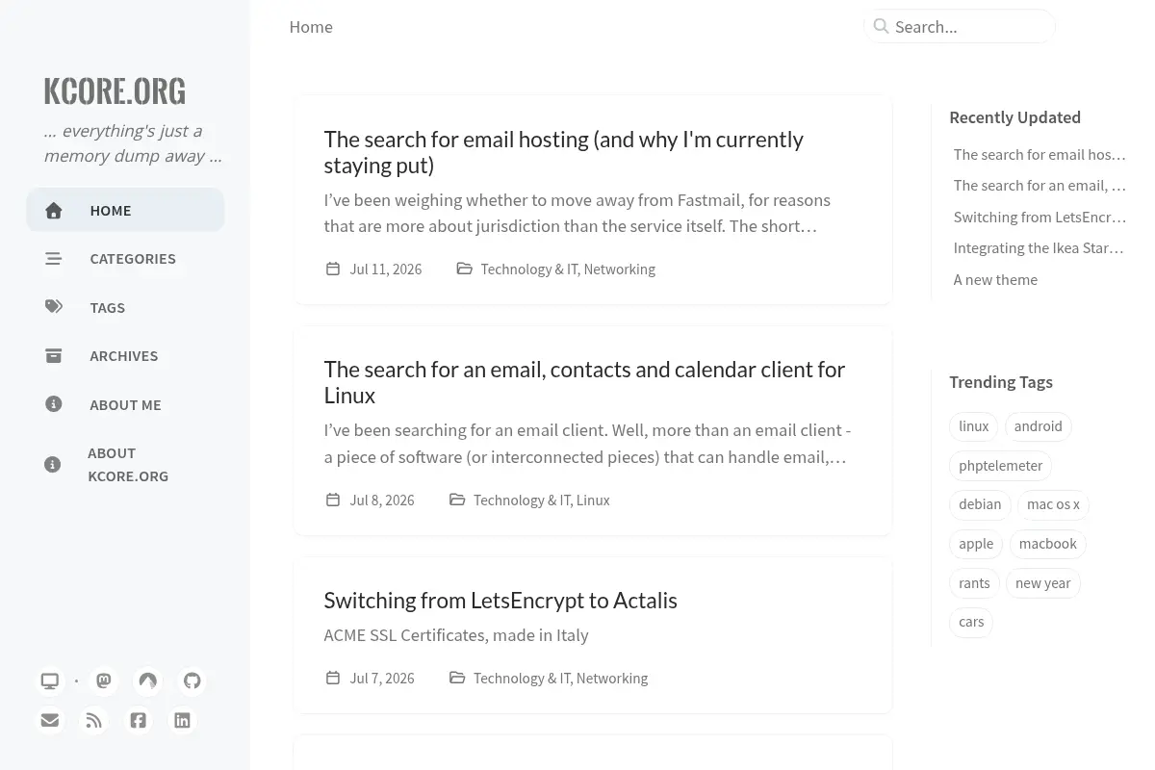The image size is (1155, 770).
Task: Select the 'mac os x' trending tag
Action: [1053, 504]
